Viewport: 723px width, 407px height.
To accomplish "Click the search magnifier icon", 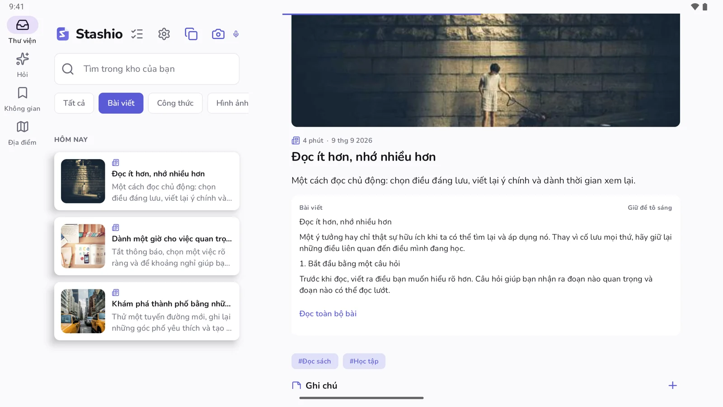I will coord(68,69).
